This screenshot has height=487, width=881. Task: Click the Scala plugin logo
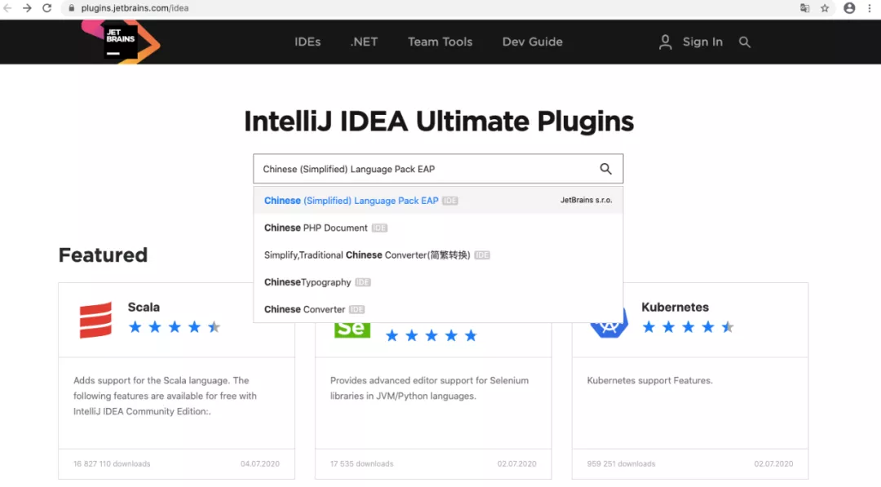95,320
